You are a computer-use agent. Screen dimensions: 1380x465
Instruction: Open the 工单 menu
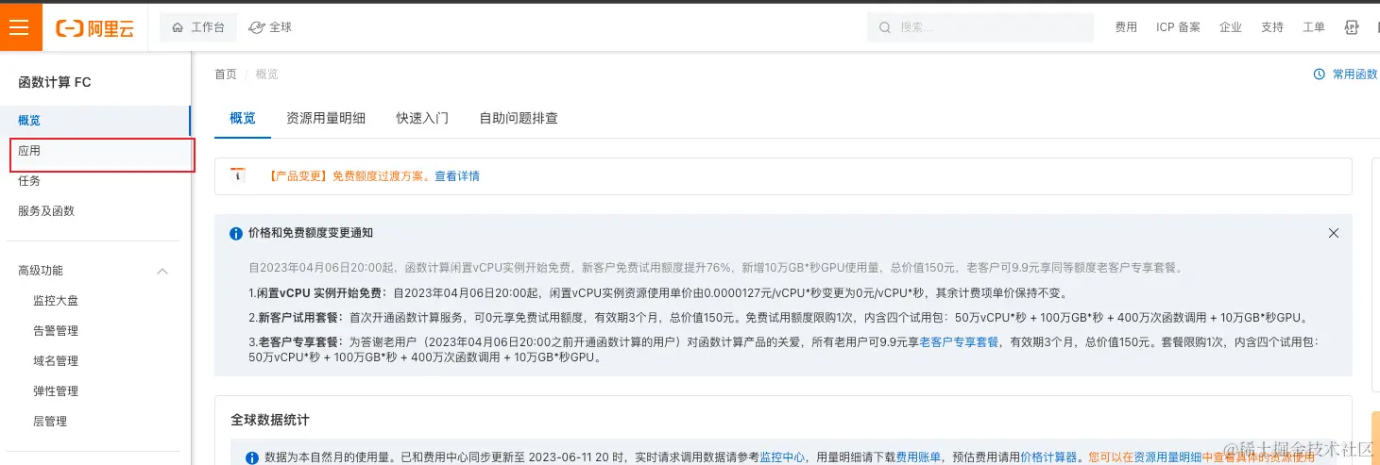[x=1314, y=27]
